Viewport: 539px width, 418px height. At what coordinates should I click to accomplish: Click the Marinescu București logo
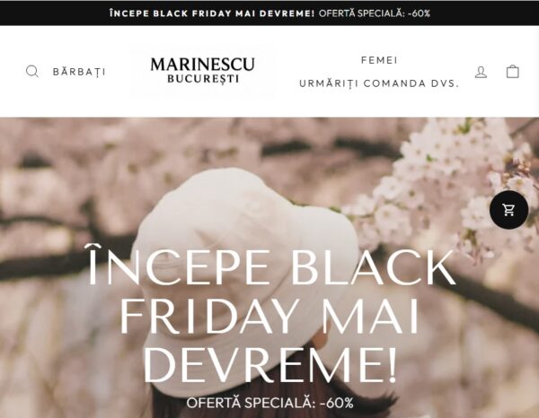[x=203, y=70]
